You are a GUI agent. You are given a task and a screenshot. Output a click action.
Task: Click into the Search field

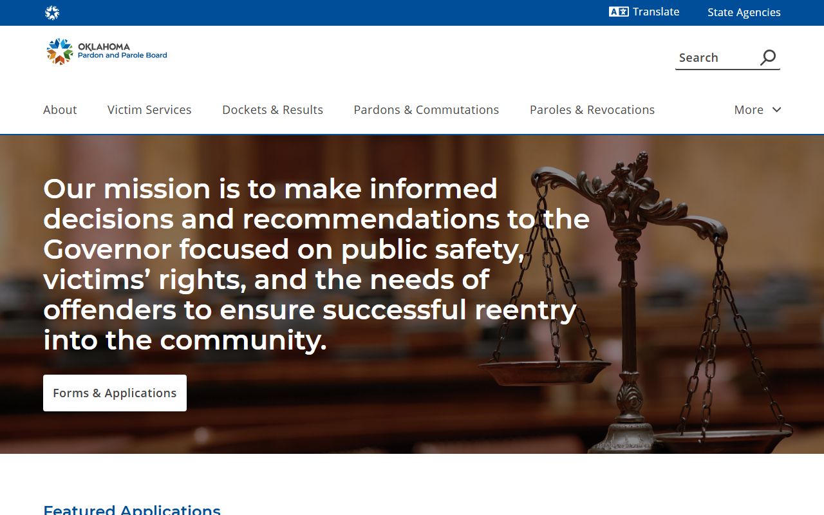(x=716, y=58)
